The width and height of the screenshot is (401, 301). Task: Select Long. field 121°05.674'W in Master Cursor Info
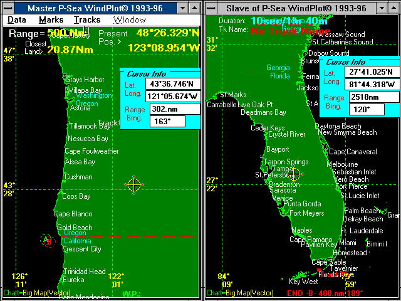(173, 97)
